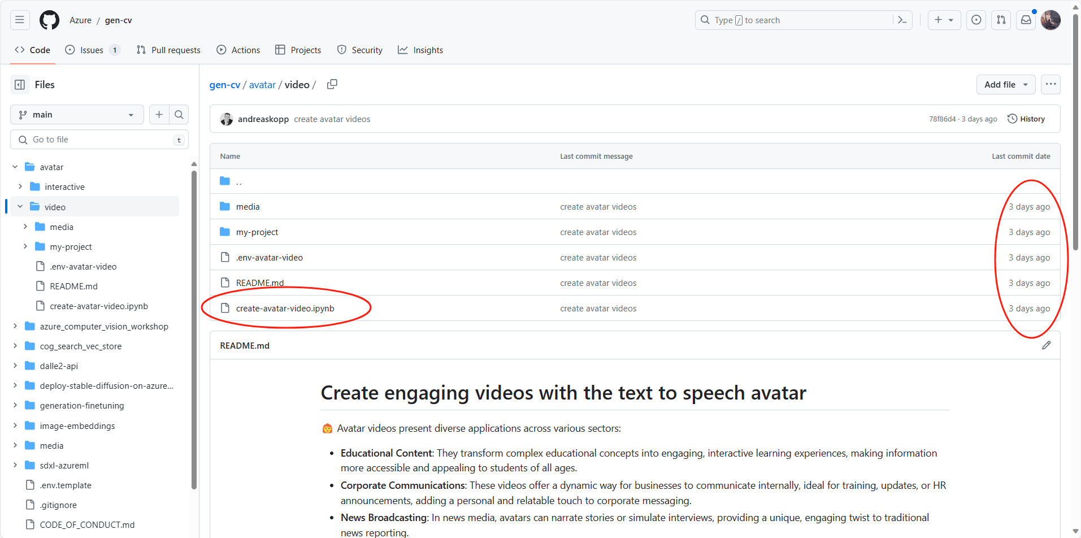This screenshot has width=1081, height=538.
Task: Open the media folder in the file list
Action: 248,207
